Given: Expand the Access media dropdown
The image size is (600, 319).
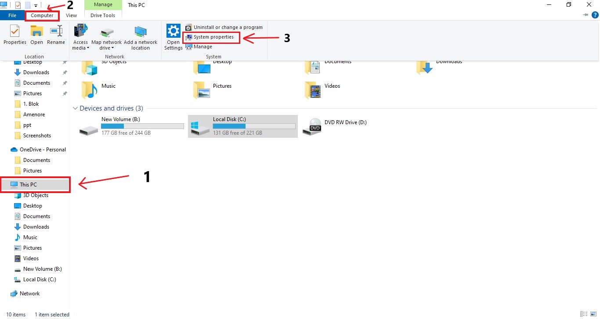Looking at the screenshot, I should pos(81,48).
